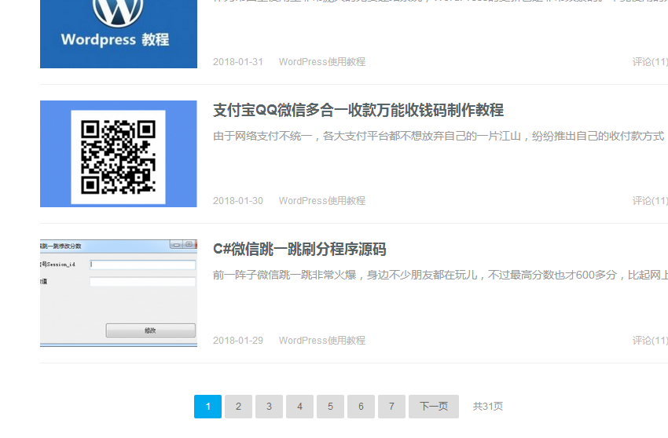The width and height of the screenshot is (668, 438).
Task: Open the C#微信跳一跳刷分程序源码 article title
Action: pos(299,250)
